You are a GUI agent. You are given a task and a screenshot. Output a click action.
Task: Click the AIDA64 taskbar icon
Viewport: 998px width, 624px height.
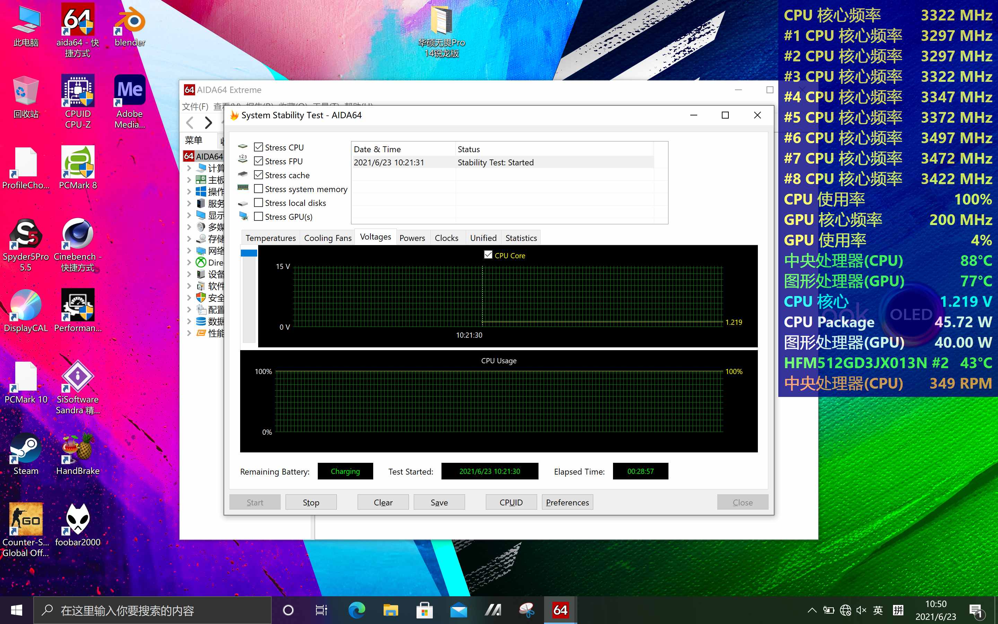click(560, 610)
